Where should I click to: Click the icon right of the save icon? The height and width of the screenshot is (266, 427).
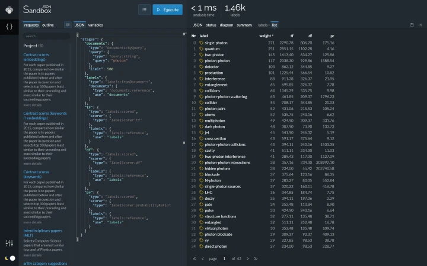(420, 25)
